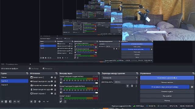Add a new source in Источники dock

[31, 101]
